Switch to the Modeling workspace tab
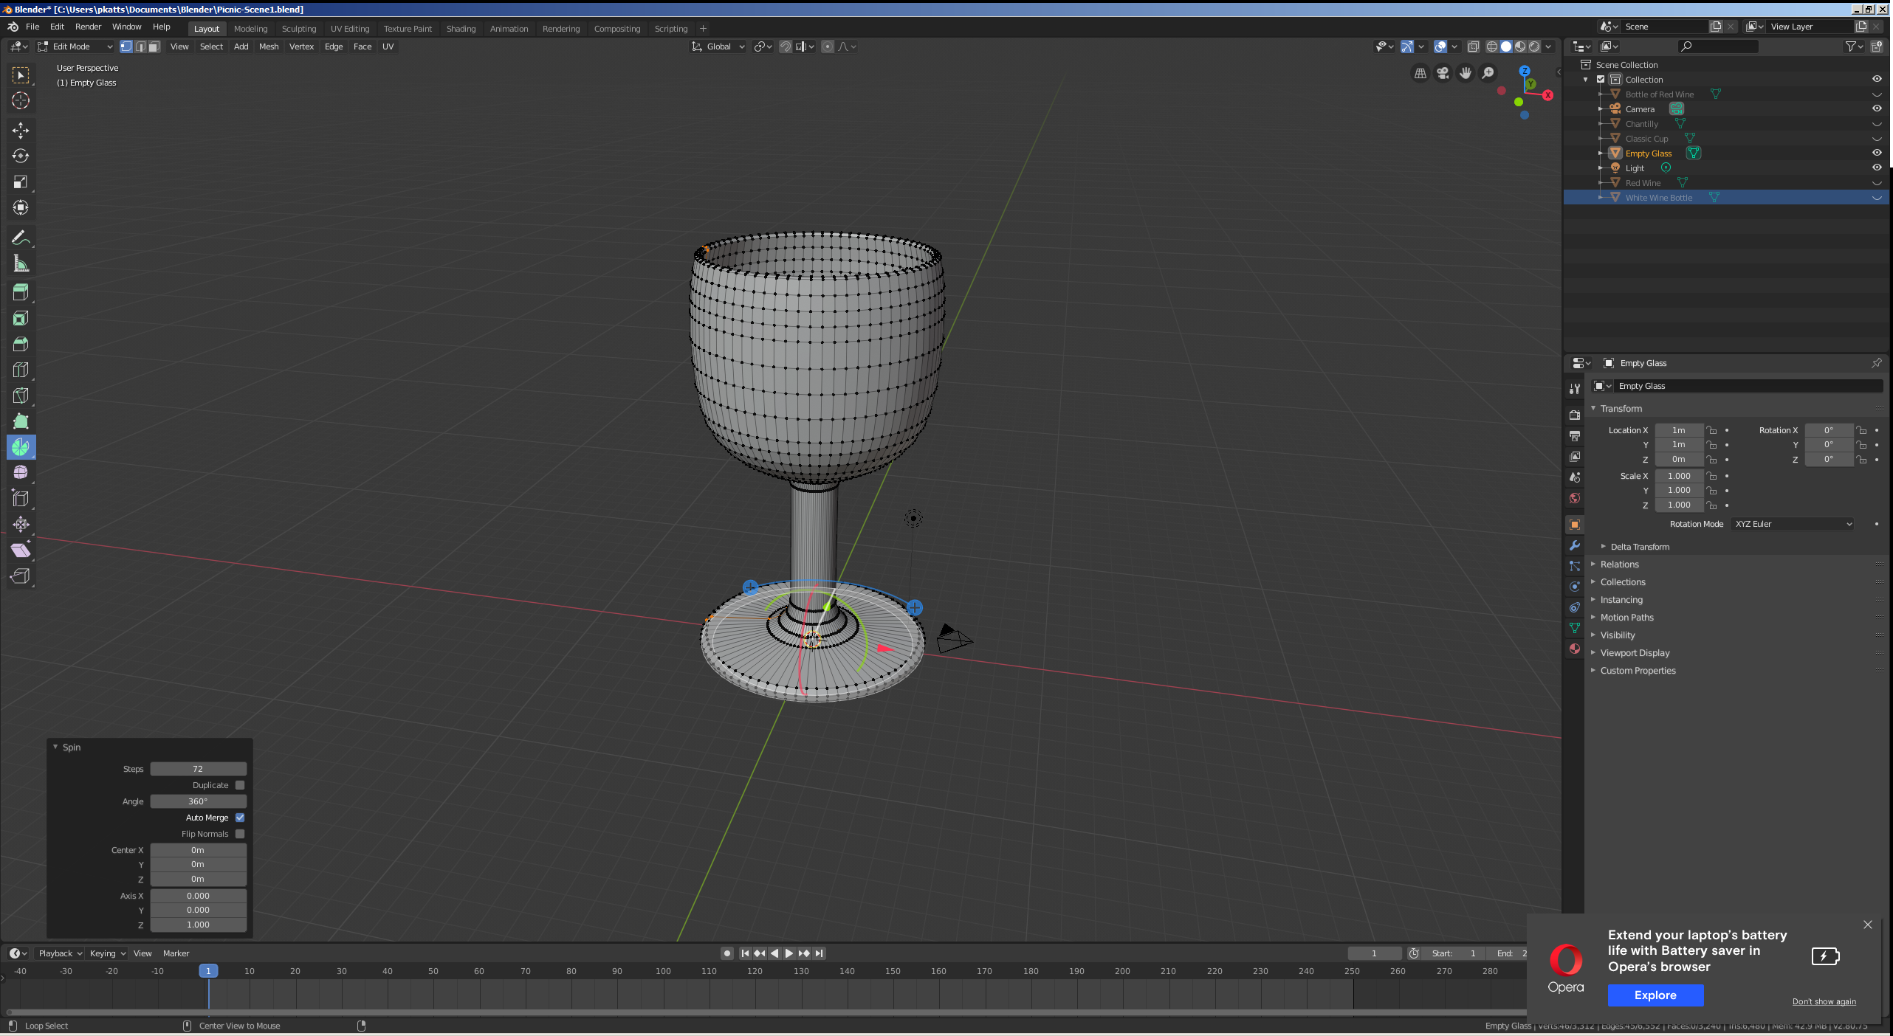1893x1036 pixels. (x=250, y=29)
